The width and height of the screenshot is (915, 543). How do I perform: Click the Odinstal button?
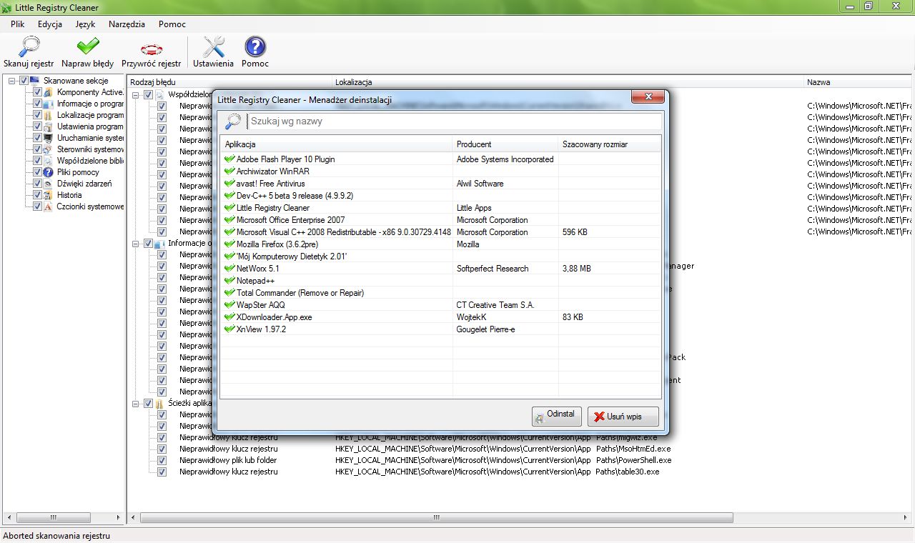pos(557,416)
